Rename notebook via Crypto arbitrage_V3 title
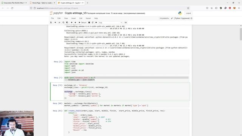 76,13
